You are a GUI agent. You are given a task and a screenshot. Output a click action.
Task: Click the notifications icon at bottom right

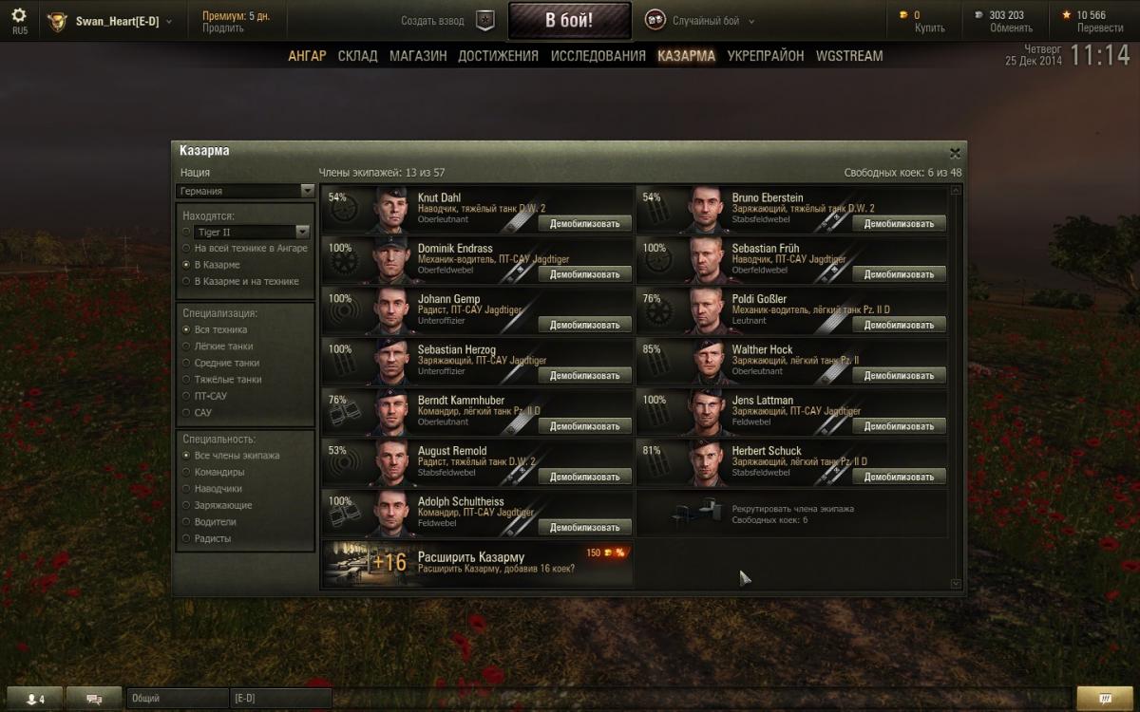(x=1104, y=699)
